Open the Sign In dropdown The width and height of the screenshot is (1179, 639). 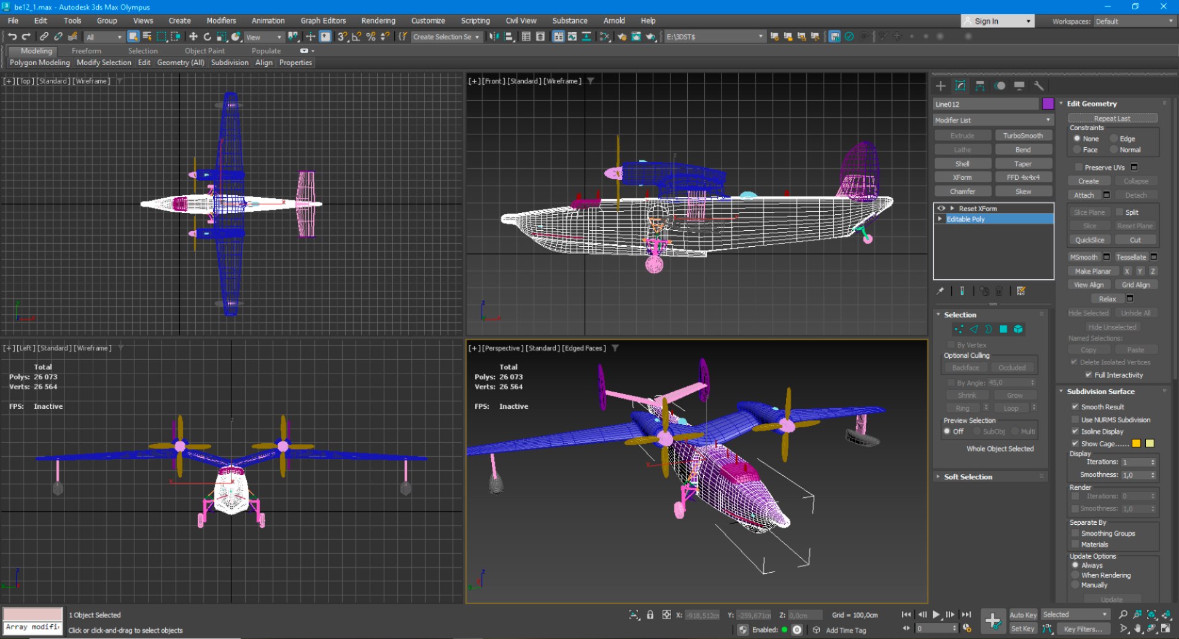point(998,21)
